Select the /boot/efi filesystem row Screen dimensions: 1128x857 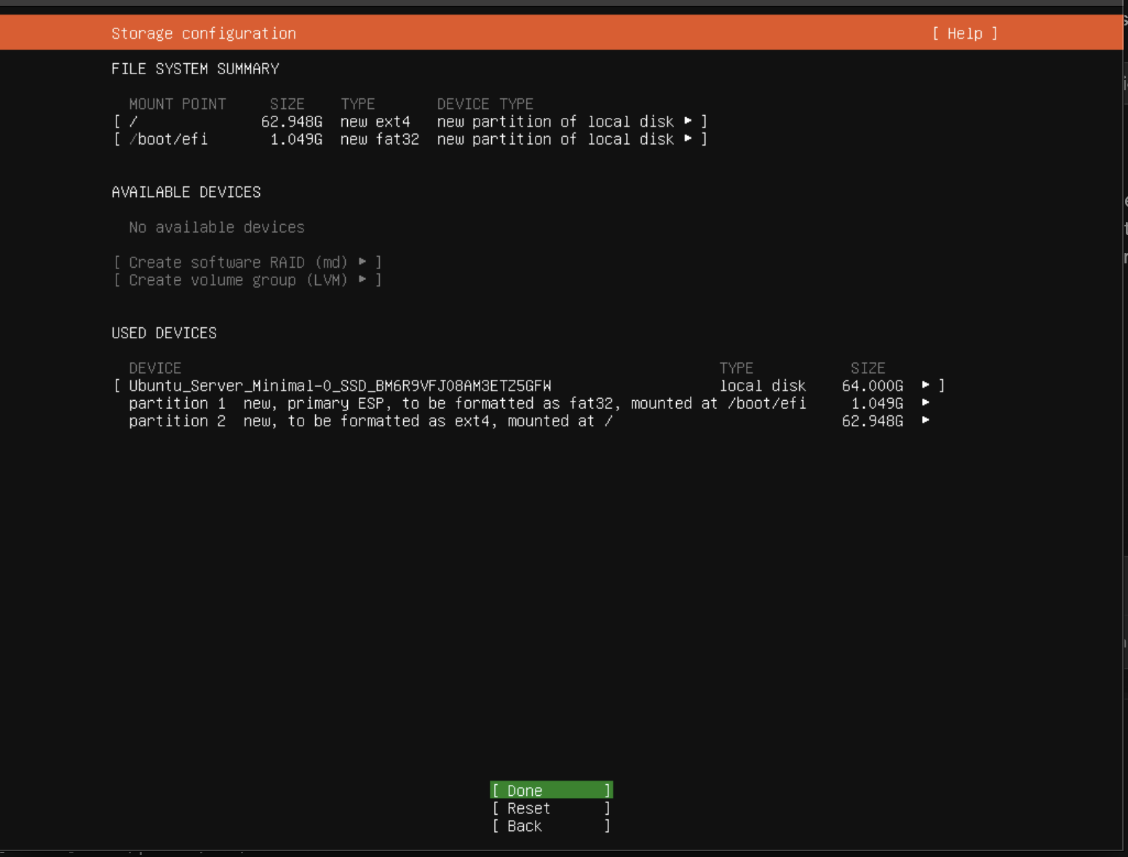point(291,139)
